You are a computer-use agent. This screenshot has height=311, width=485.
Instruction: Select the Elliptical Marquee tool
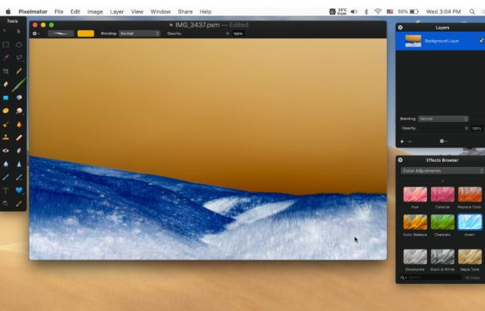coord(19,44)
